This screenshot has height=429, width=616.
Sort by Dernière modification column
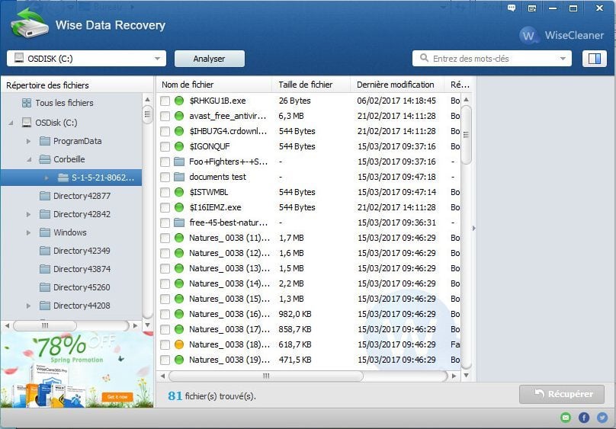(x=396, y=85)
